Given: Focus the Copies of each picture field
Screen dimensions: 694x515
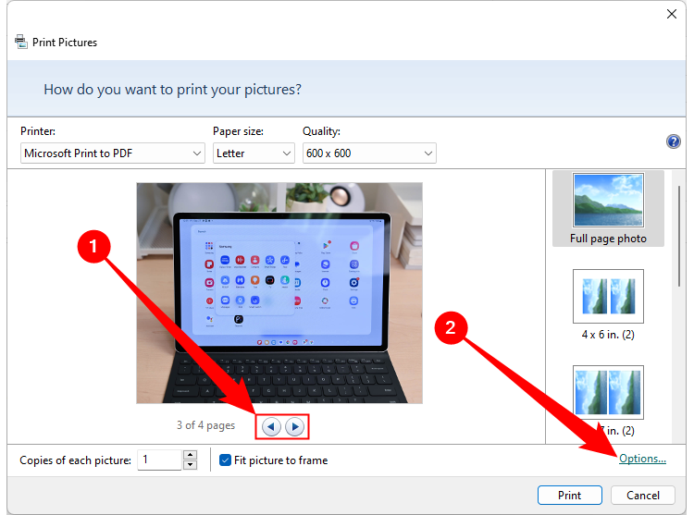Looking at the screenshot, I should [159, 460].
